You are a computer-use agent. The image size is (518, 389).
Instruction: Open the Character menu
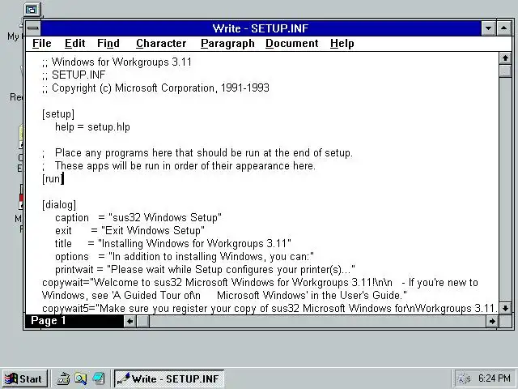pos(161,44)
